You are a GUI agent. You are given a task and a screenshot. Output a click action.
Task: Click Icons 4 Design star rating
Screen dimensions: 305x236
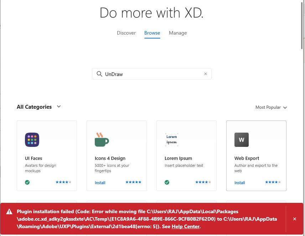tap(133, 182)
